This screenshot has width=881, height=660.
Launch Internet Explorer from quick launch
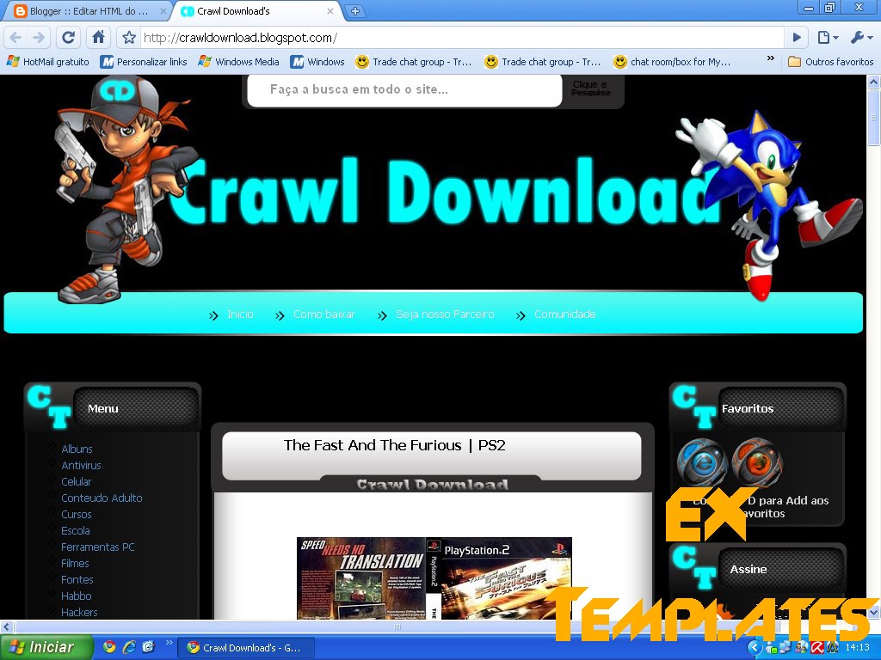(129, 647)
